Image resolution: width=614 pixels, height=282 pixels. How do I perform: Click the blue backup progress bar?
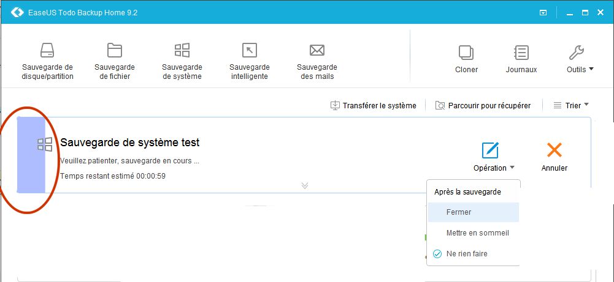[x=31, y=154]
